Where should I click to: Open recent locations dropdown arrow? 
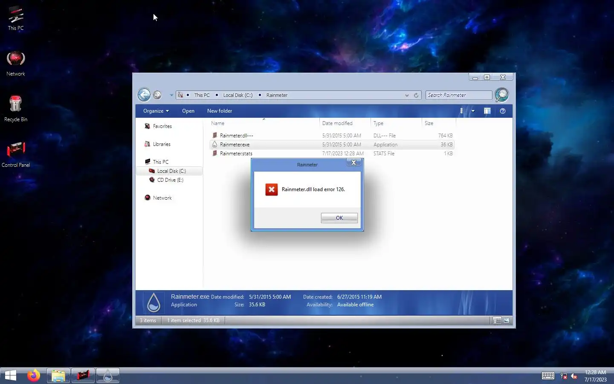[171, 95]
